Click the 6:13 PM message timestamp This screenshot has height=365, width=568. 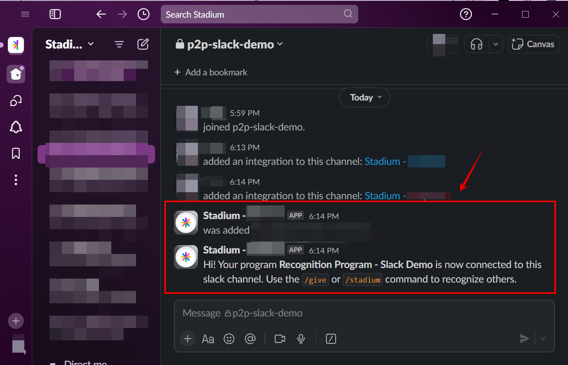pos(245,148)
